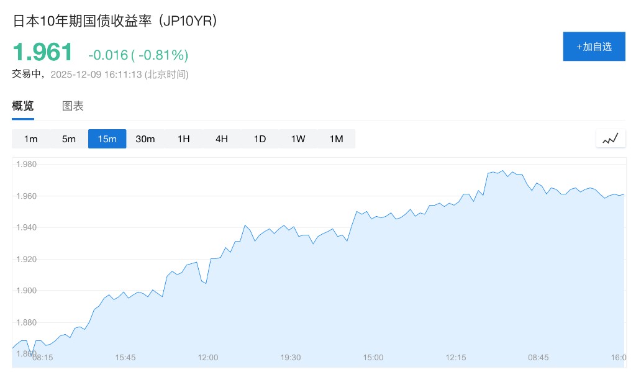The image size is (636, 377).
Task: Select the 1m interval
Action: [x=31, y=139]
